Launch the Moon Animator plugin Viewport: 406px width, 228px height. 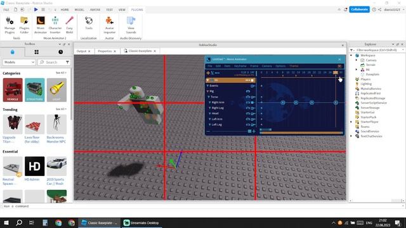pyautogui.click(x=41, y=25)
